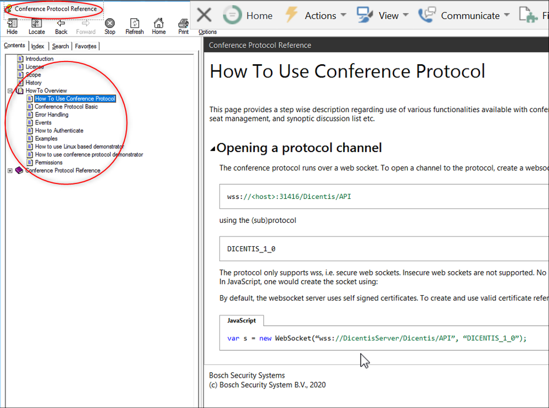Switch to the Search tab

tap(60, 46)
